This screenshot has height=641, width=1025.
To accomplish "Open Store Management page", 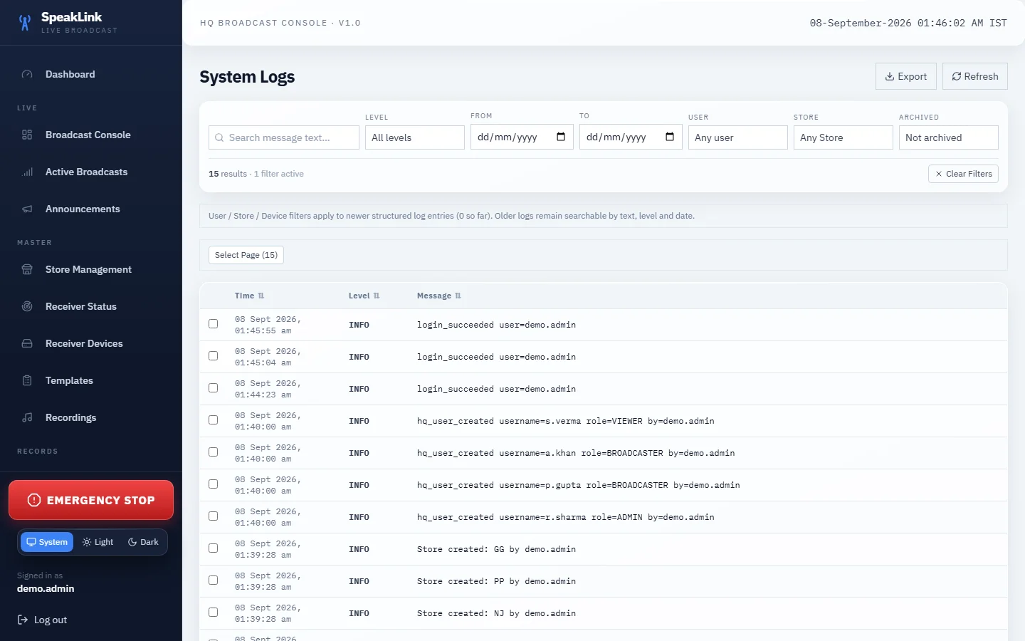I will [91, 269].
